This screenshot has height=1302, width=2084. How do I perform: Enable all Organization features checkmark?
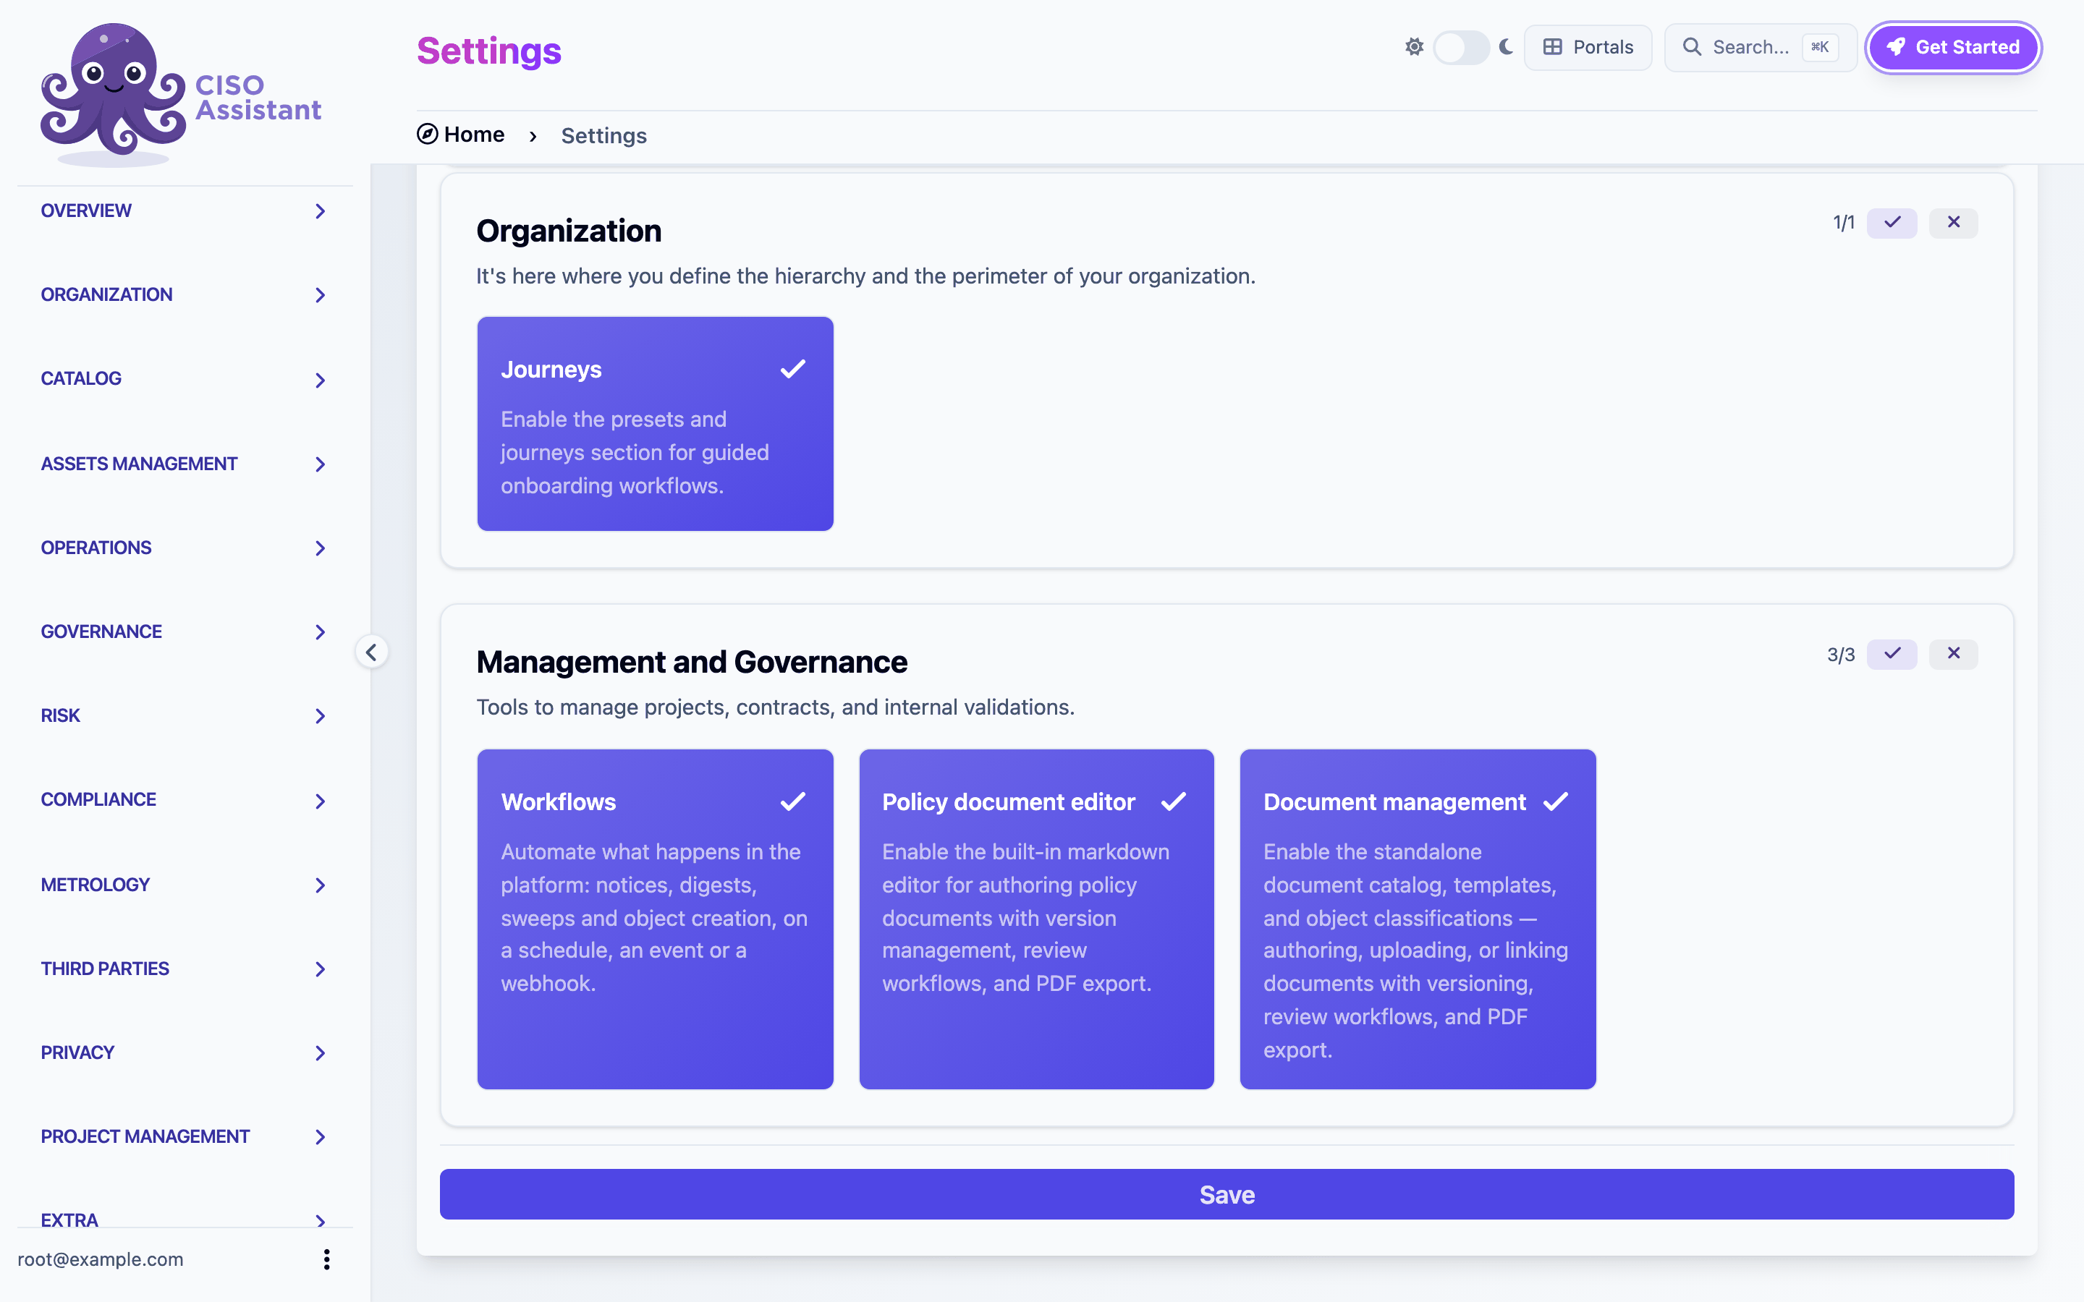pyautogui.click(x=1892, y=222)
